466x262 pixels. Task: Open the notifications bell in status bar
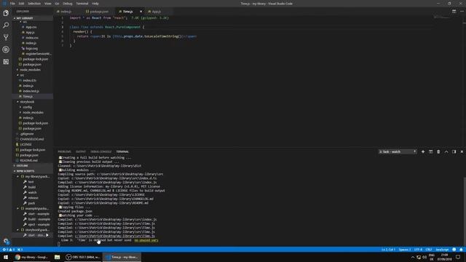(461, 250)
